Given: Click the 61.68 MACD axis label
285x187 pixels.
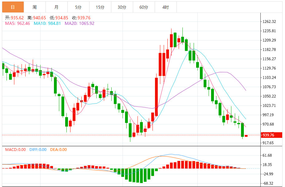Looking at the screenshot, I should (x=267, y=155).
